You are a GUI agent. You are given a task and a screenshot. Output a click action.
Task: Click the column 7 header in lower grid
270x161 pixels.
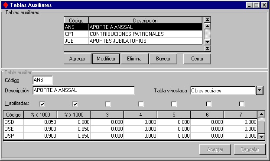tap(241, 114)
